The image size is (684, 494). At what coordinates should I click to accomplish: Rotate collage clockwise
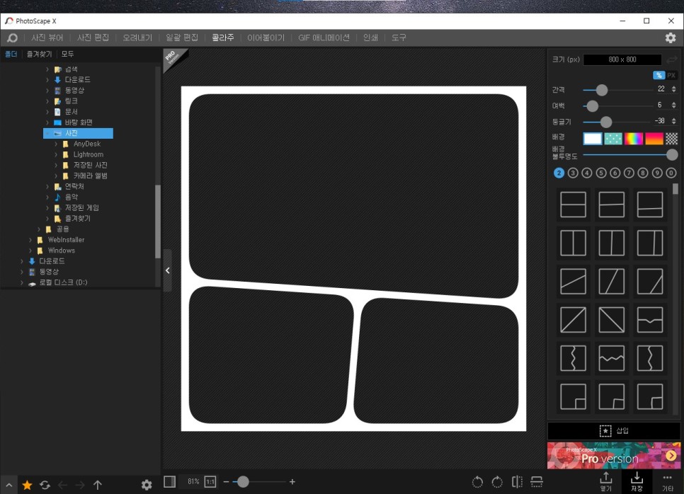click(497, 482)
